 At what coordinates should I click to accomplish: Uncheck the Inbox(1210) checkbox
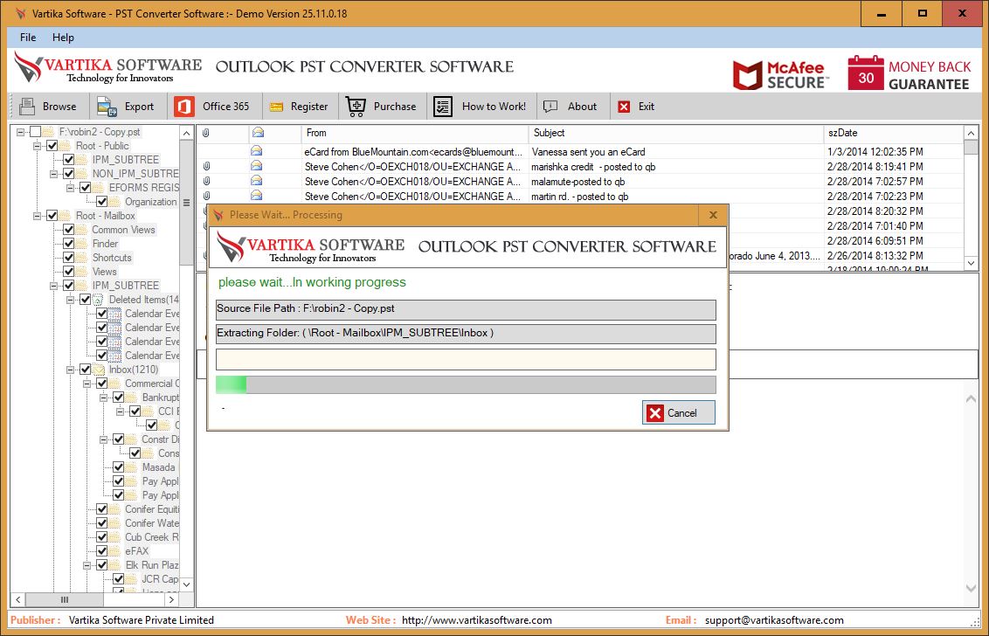click(85, 370)
